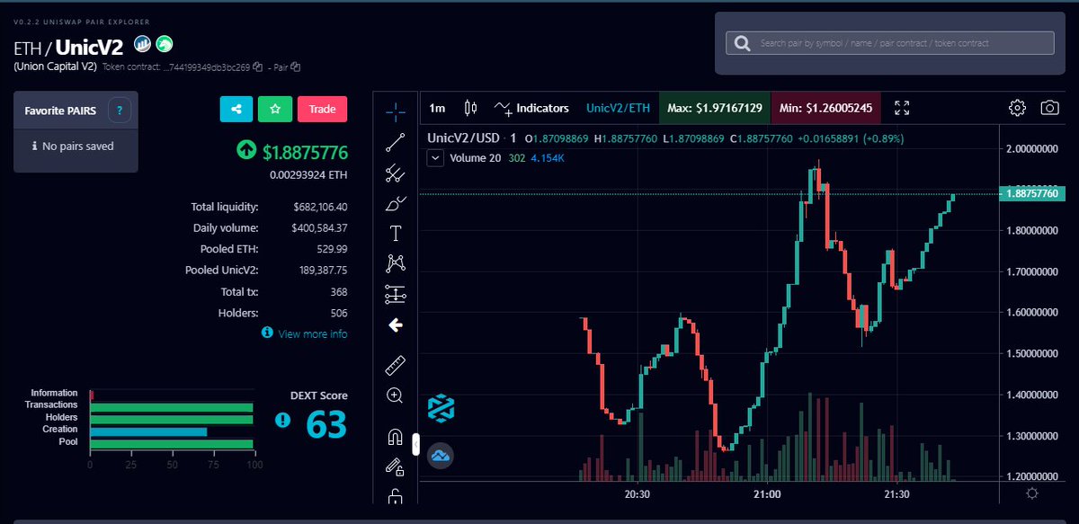
Task: Select the zoom in tool
Action: [x=395, y=395]
